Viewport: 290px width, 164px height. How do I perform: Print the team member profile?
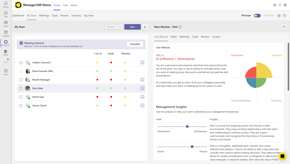click(284, 27)
